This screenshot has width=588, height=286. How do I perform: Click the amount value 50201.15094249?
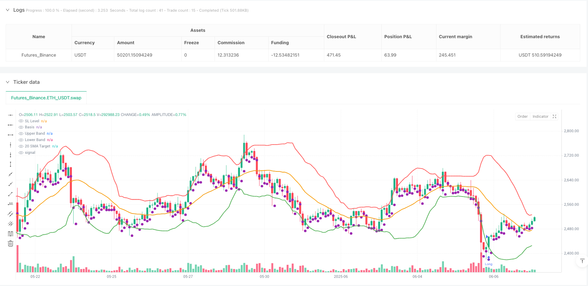click(135, 55)
